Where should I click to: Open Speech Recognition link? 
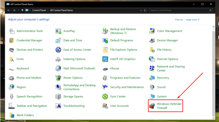coord(29,97)
